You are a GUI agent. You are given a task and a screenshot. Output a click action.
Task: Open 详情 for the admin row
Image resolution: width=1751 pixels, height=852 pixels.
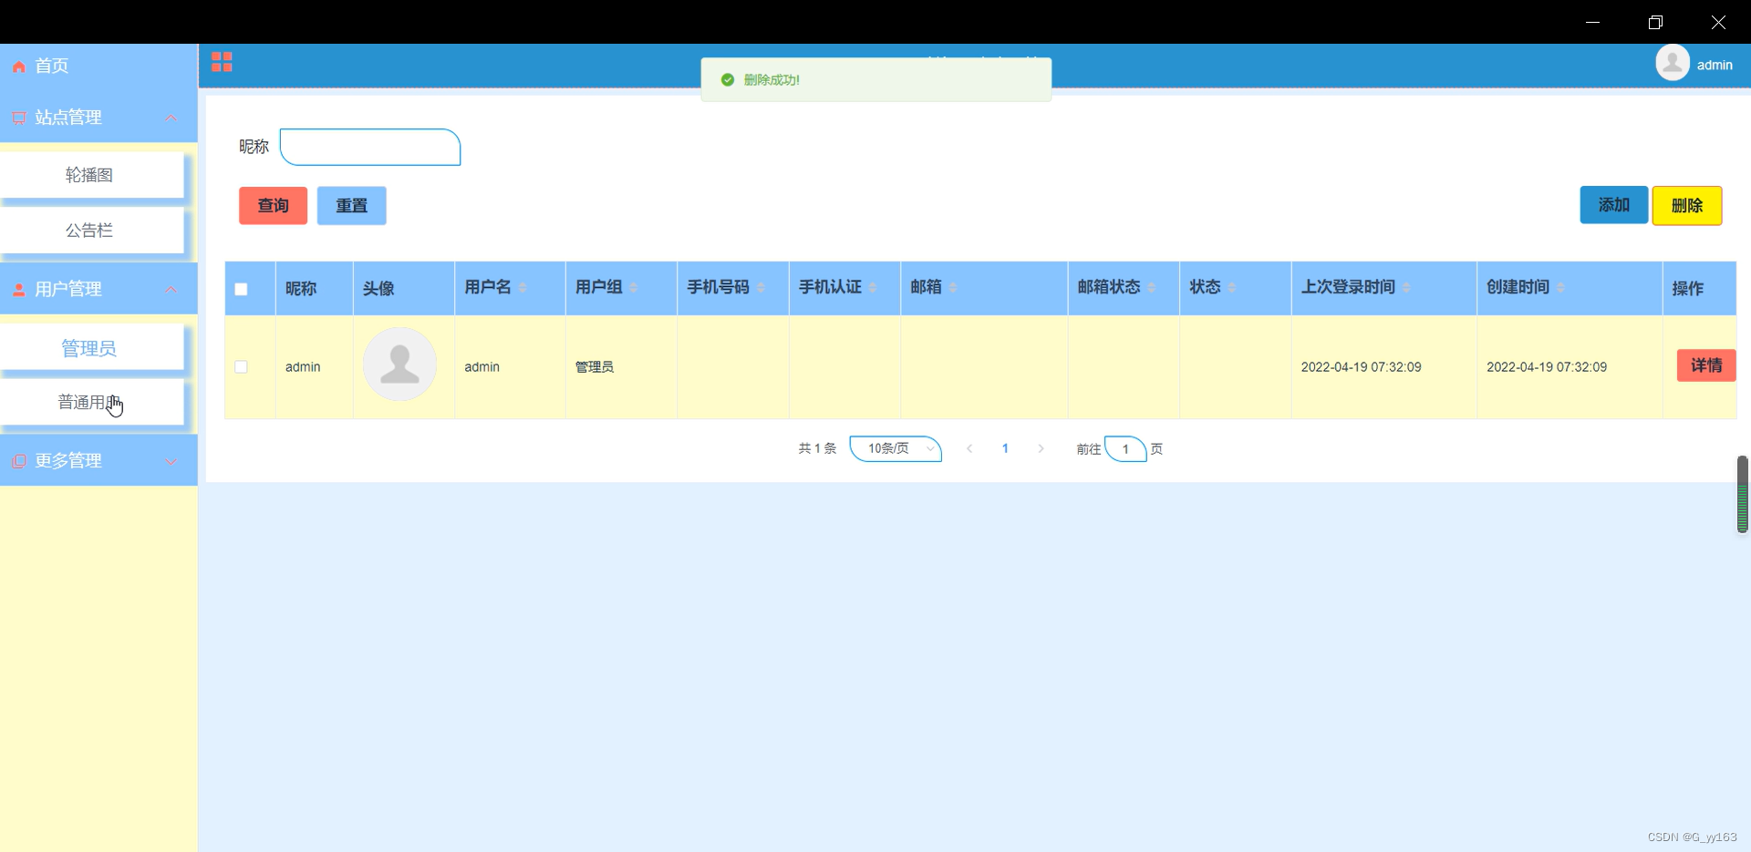pos(1706,365)
